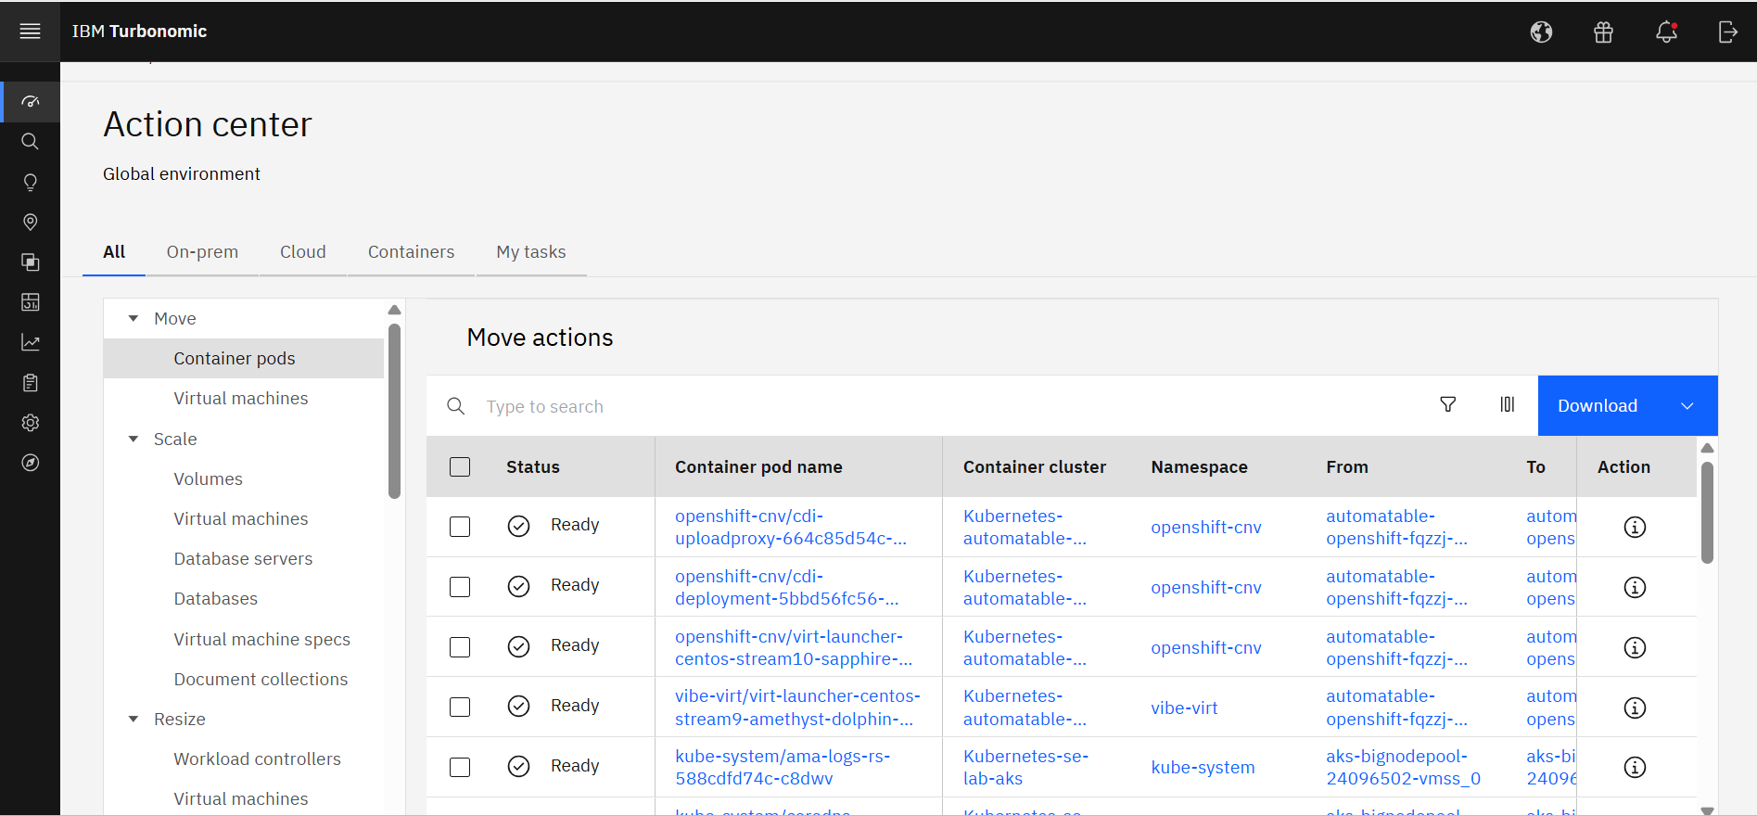Image resolution: width=1757 pixels, height=816 pixels.
Task: Show info for cdi-uploadproxy action row
Action: click(1635, 528)
